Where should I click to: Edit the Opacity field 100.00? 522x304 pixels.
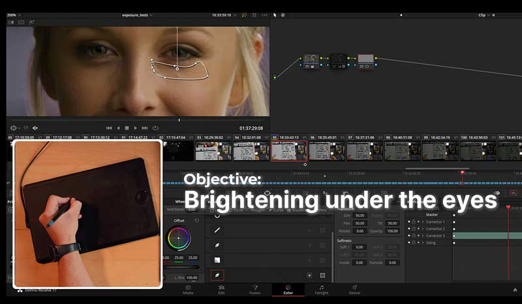[x=392, y=231]
